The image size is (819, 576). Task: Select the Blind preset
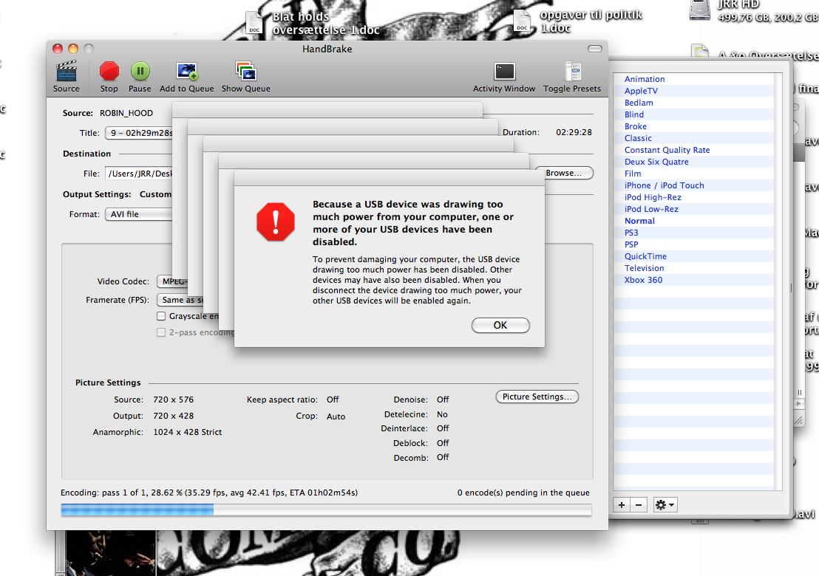(634, 114)
